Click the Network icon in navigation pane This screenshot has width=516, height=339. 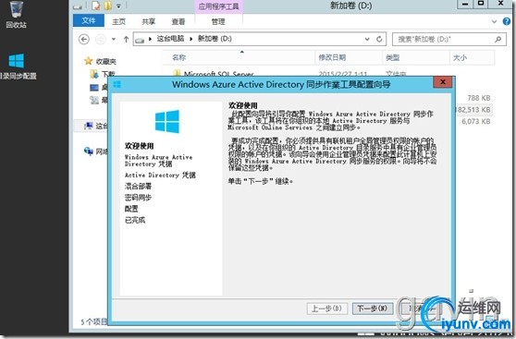pos(89,151)
